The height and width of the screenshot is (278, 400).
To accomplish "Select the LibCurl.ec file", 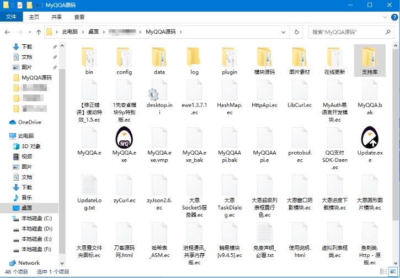I will (x=300, y=94).
